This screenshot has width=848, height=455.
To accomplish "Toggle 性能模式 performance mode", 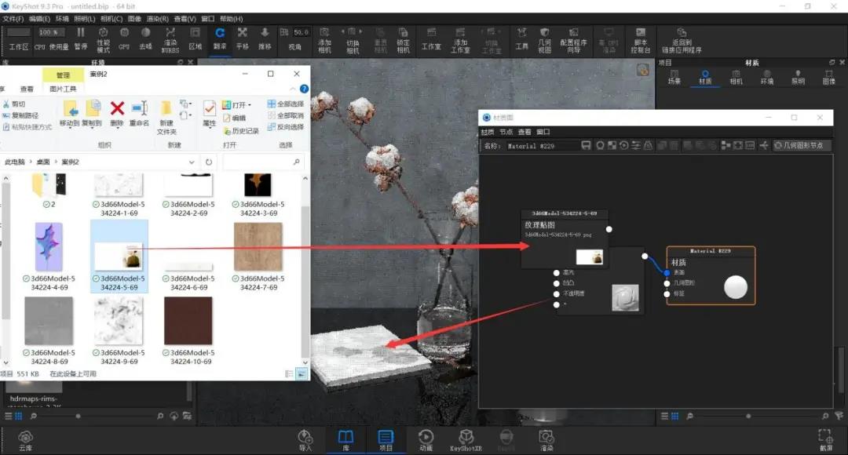I will (x=104, y=40).
